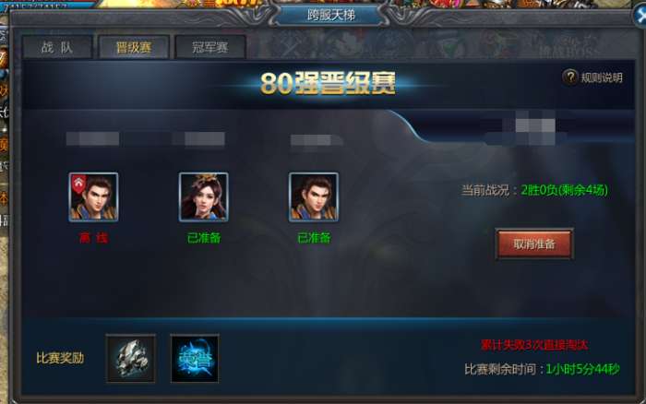Open the 冠军赛 tab
646x404 pixels.
210,47
